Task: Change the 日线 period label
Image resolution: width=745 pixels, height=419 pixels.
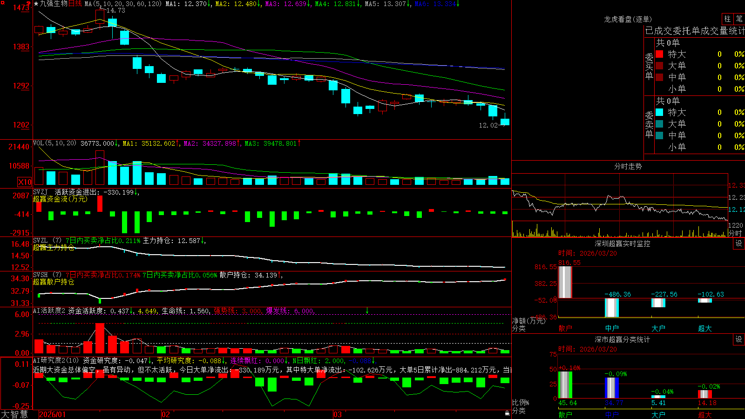Action: [x=75, y=4]
